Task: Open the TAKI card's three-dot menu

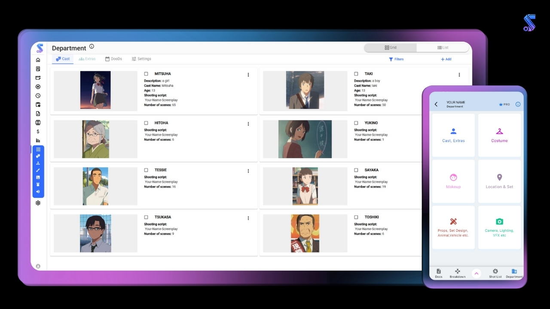Action: [459, 75]
